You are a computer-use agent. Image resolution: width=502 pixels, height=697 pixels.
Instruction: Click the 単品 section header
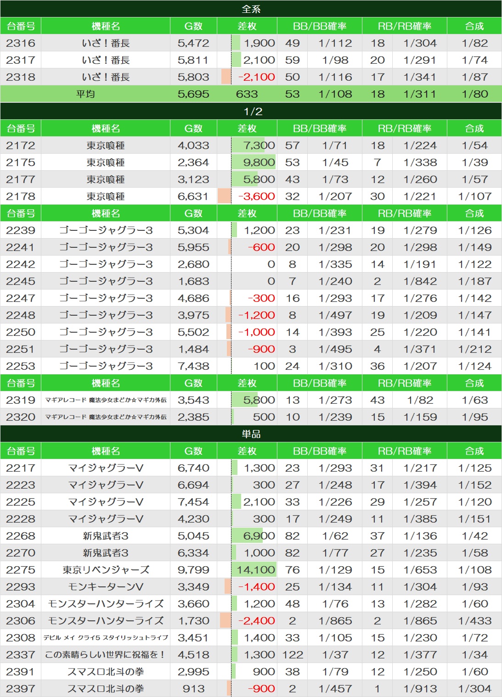point(251,434)
